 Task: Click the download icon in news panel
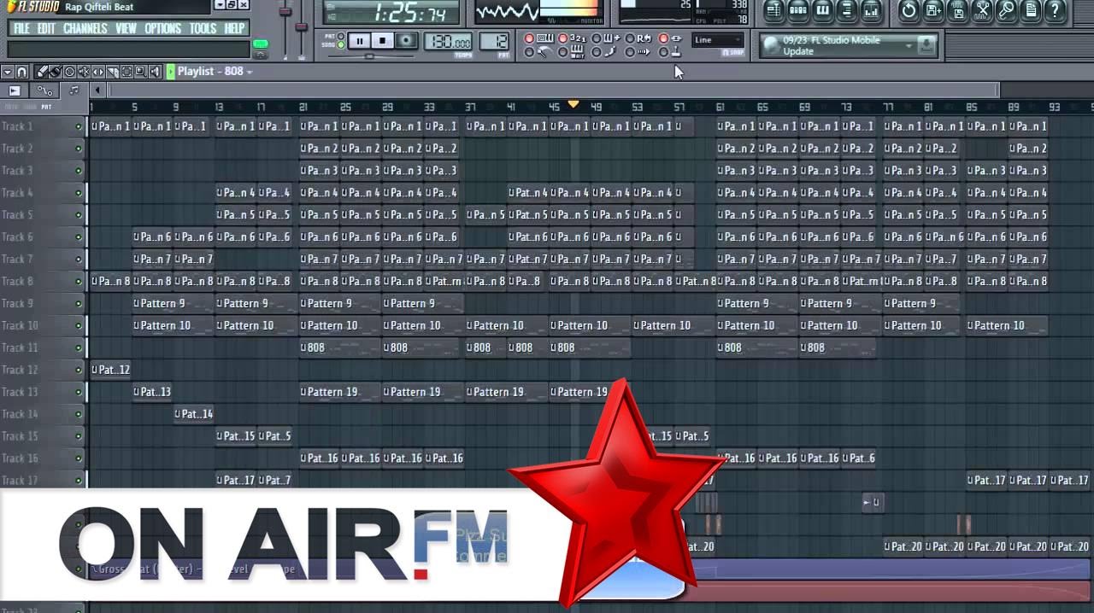[x=926, y=44]
